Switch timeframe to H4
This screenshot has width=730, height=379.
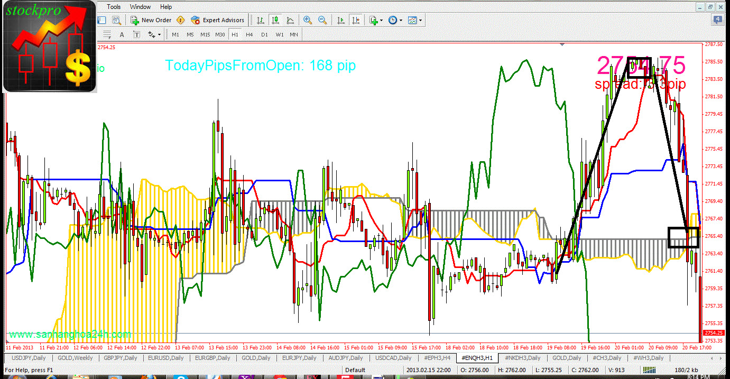(250, 35)
